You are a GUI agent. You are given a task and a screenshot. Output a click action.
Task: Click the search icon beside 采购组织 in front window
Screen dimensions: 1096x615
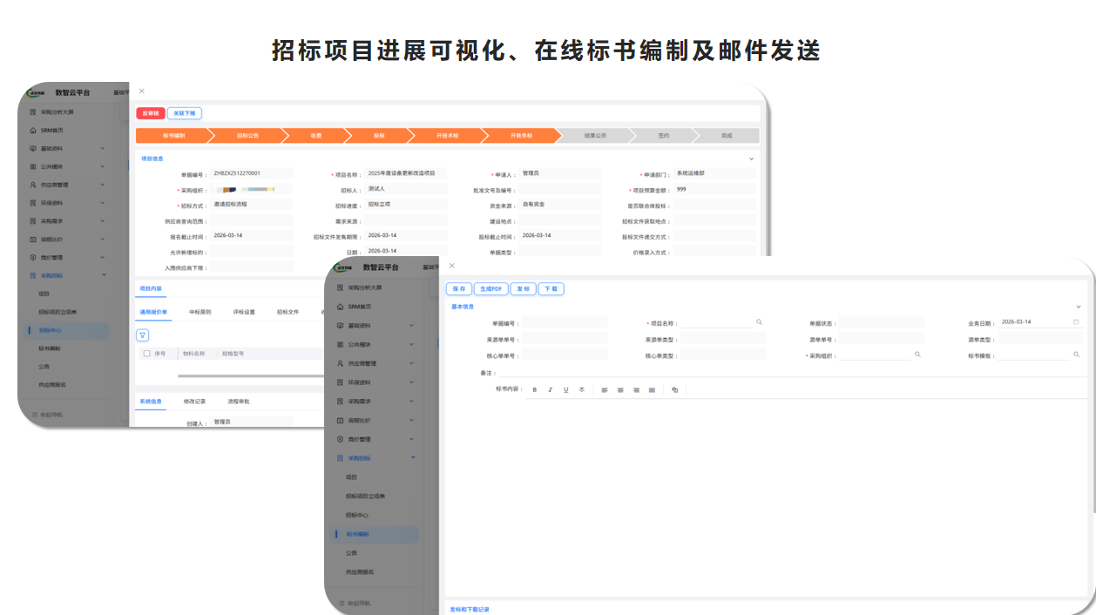point(917,355)
